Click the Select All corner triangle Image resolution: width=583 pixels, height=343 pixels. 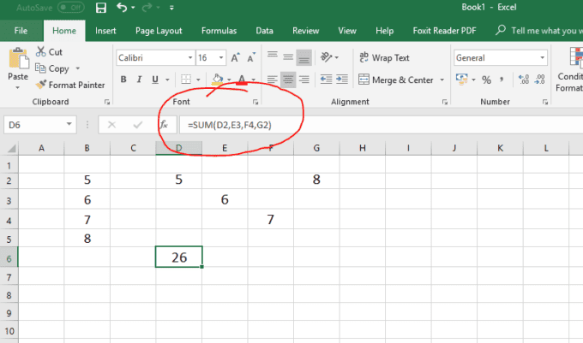11,148
